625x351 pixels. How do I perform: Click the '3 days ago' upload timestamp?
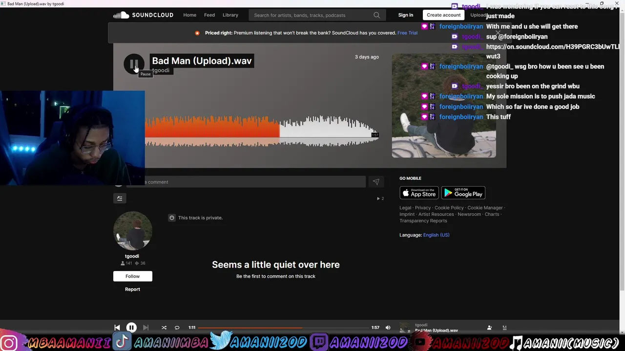point(367,57)
